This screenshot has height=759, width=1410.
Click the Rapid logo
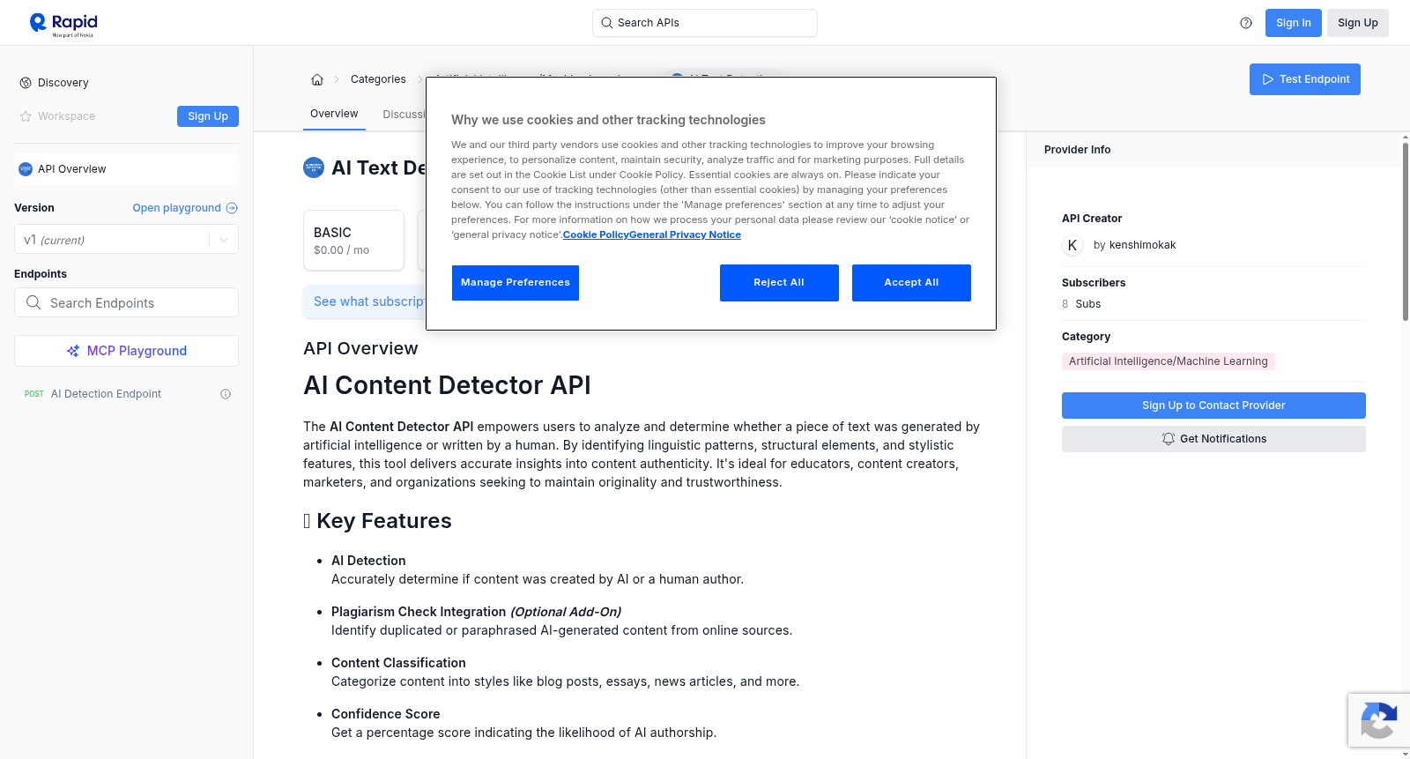63,24
